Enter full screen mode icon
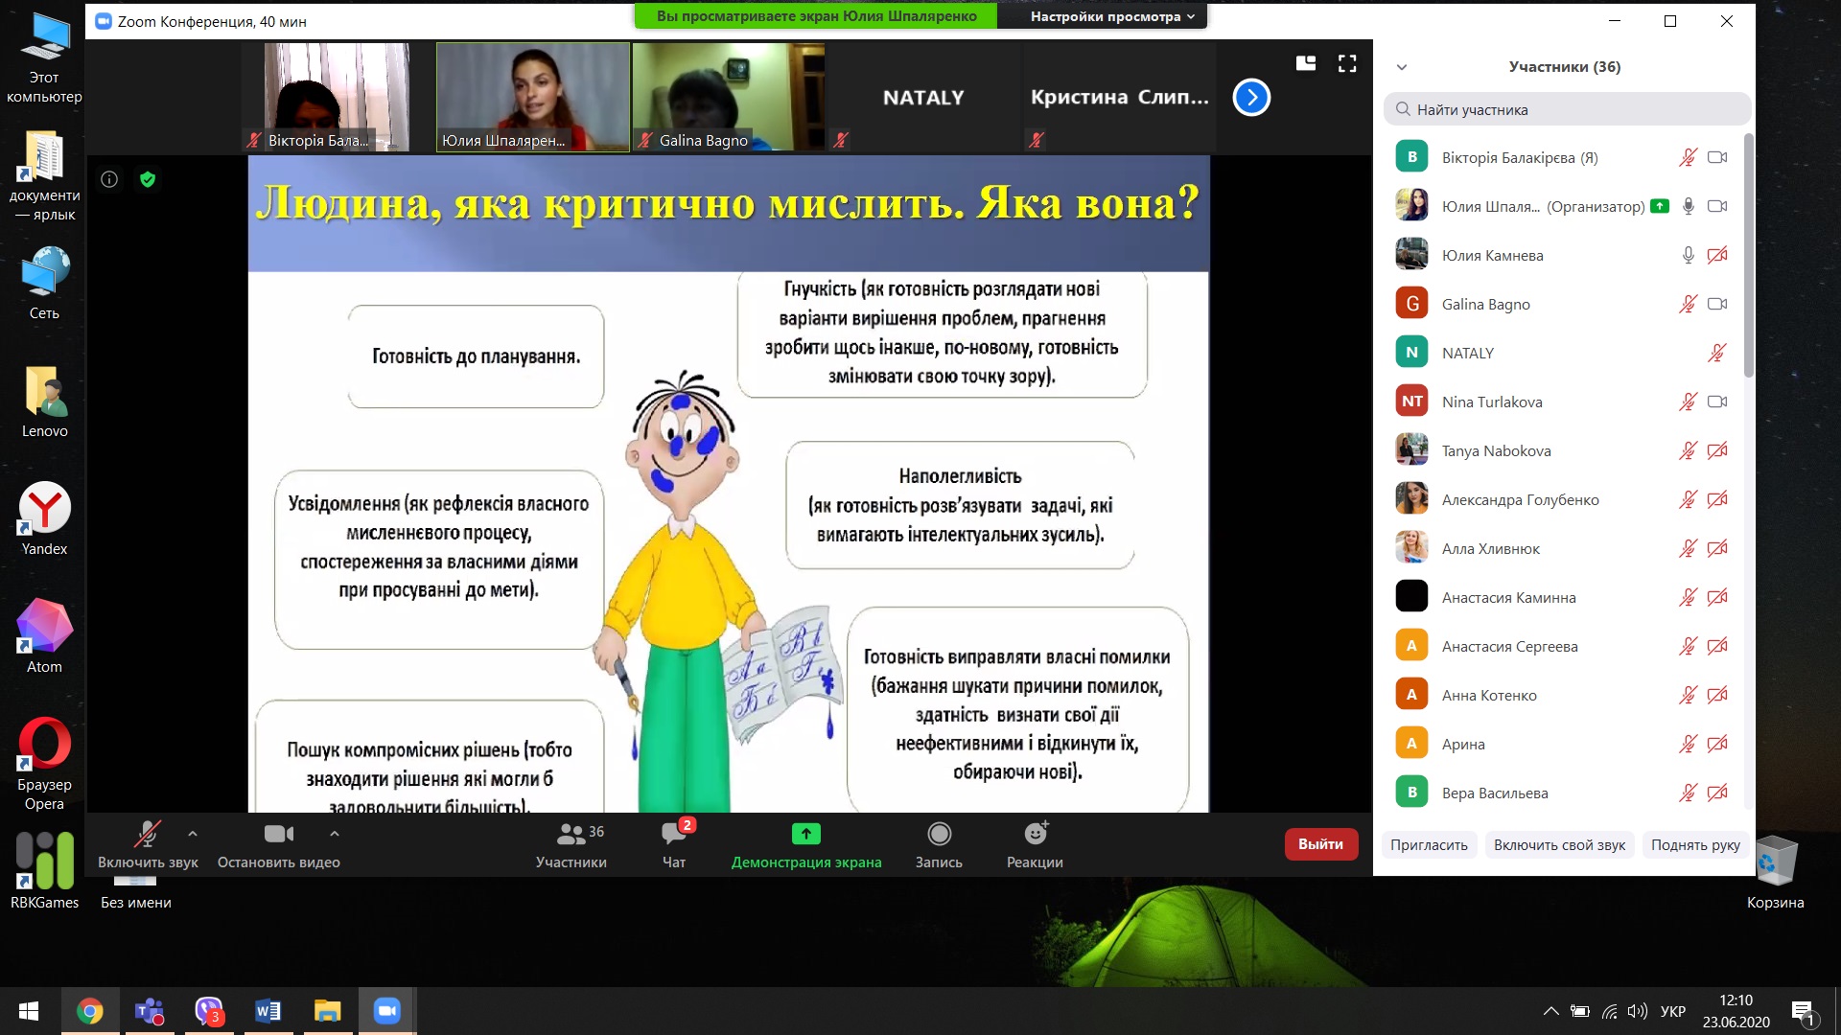This screenshot has width=1841, height=1035. (1347, 63)
